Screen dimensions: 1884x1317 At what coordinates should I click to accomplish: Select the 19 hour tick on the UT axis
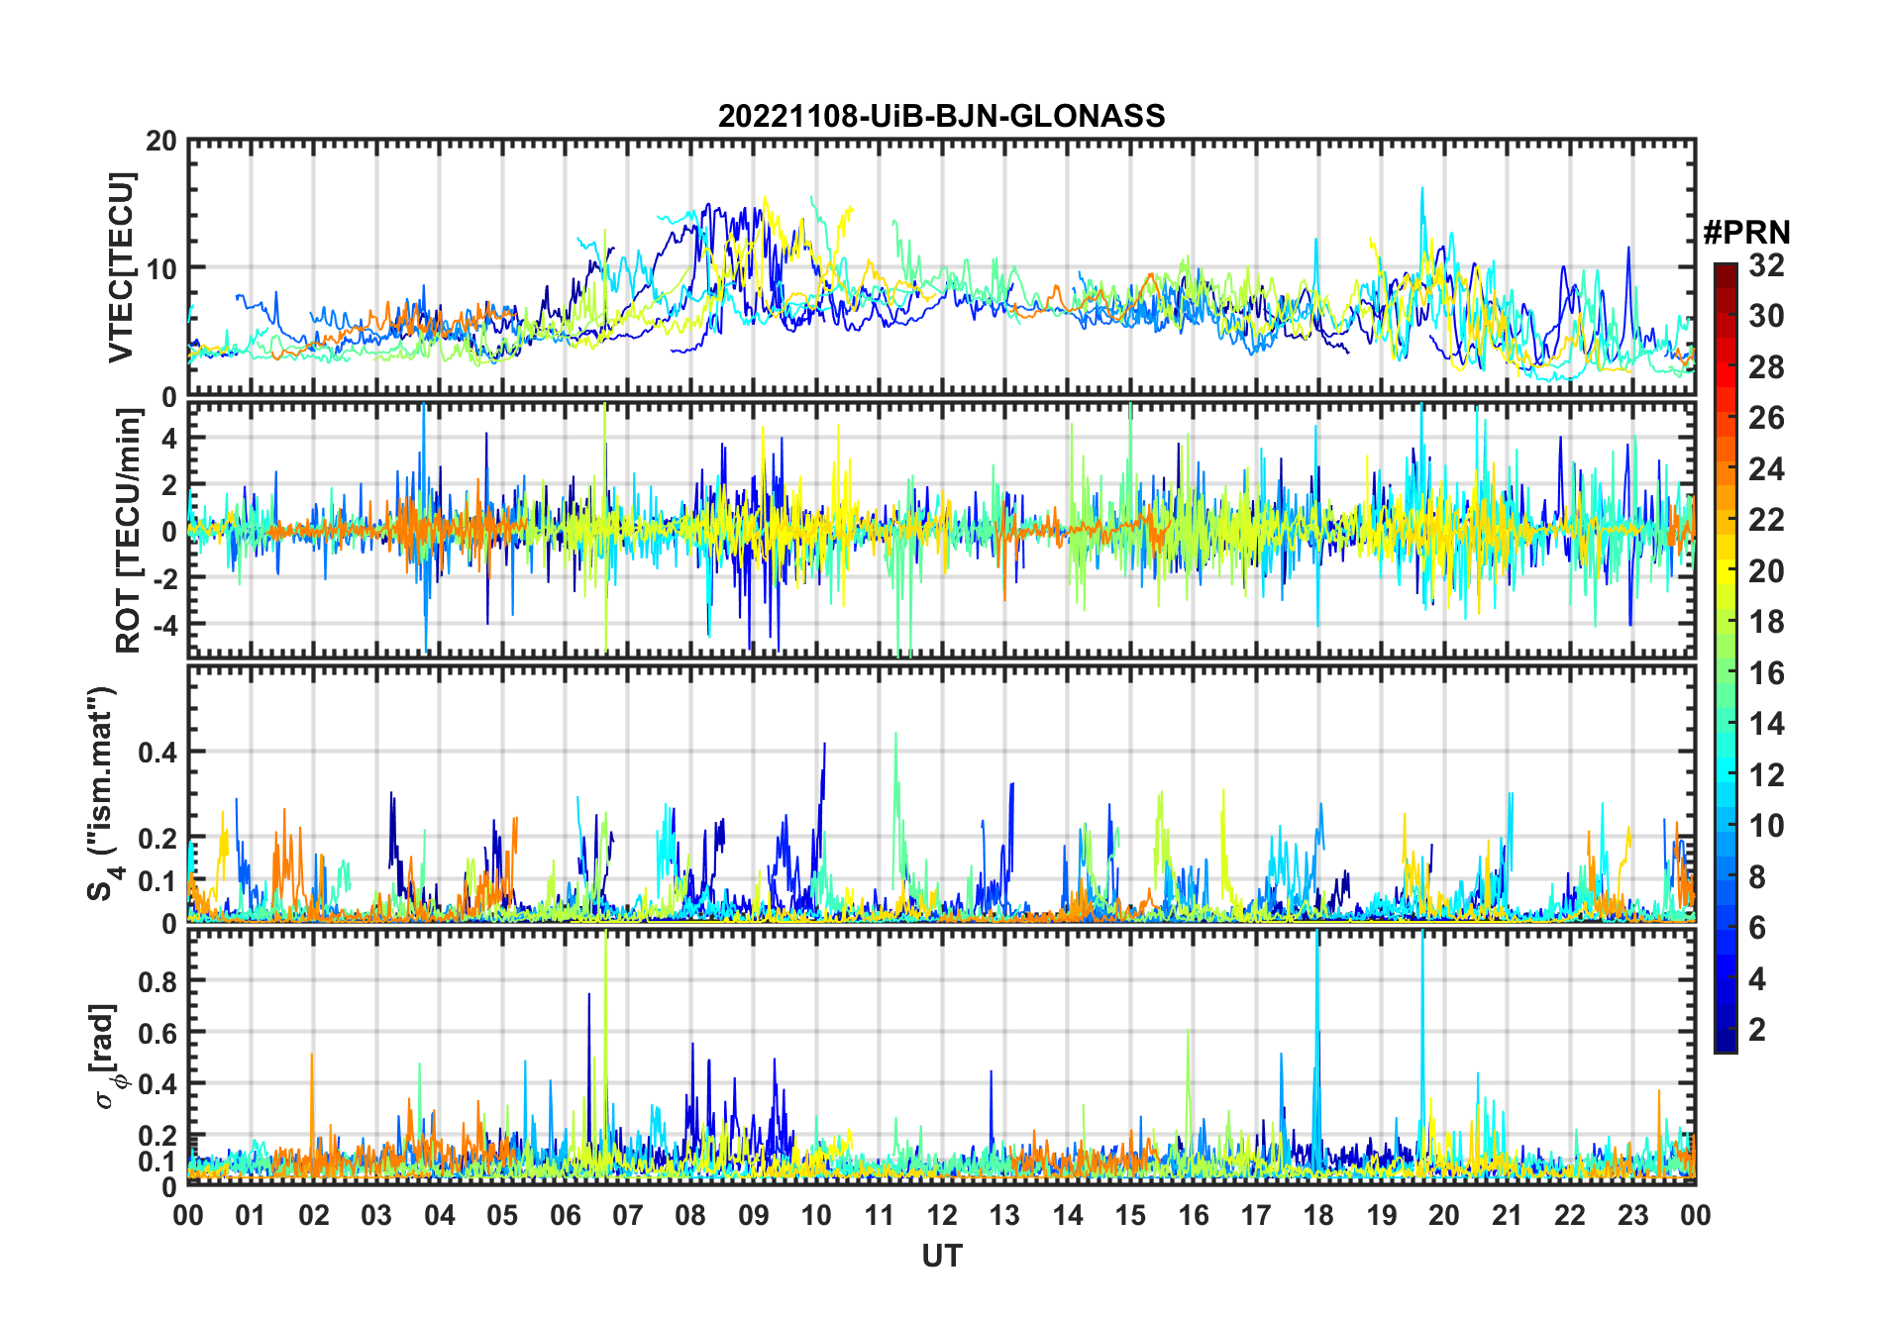coord(1382,1214)
